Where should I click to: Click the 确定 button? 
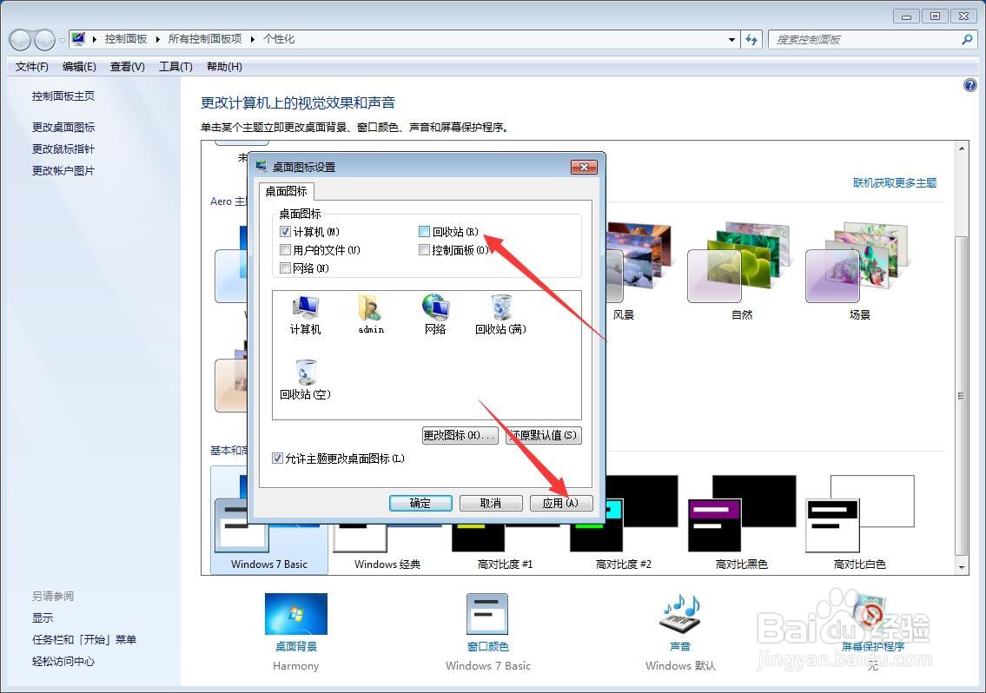[x=420, y=503]
